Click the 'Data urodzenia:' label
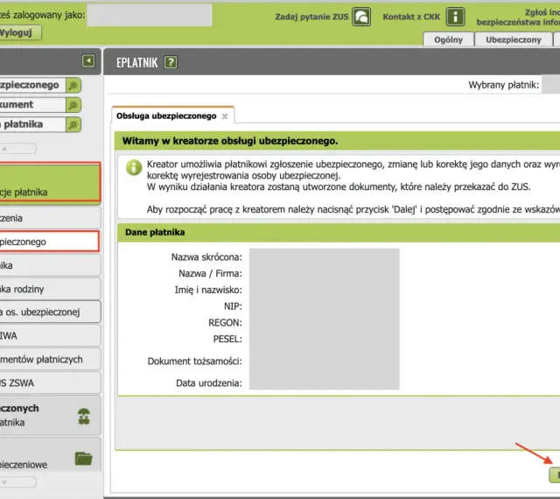 click(209, 383)
